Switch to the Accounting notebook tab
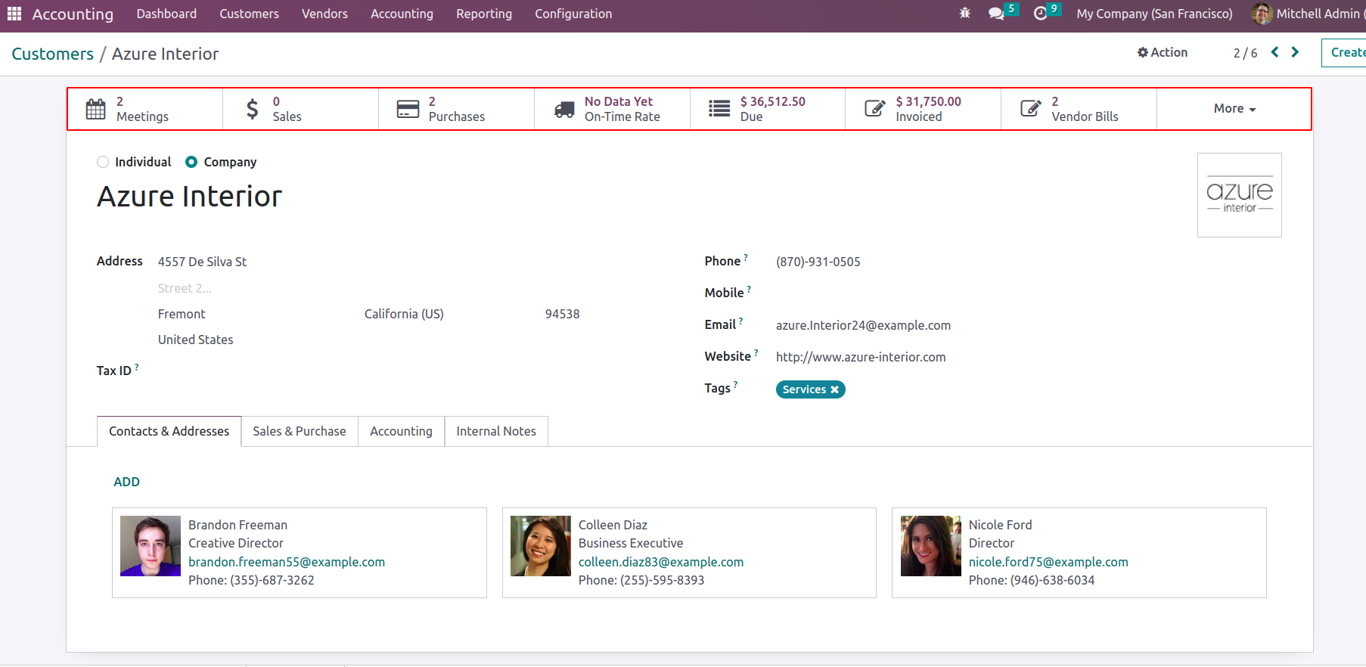This screenshot has width=1366, height=667. pyautogui.click(x=401, y=431)
